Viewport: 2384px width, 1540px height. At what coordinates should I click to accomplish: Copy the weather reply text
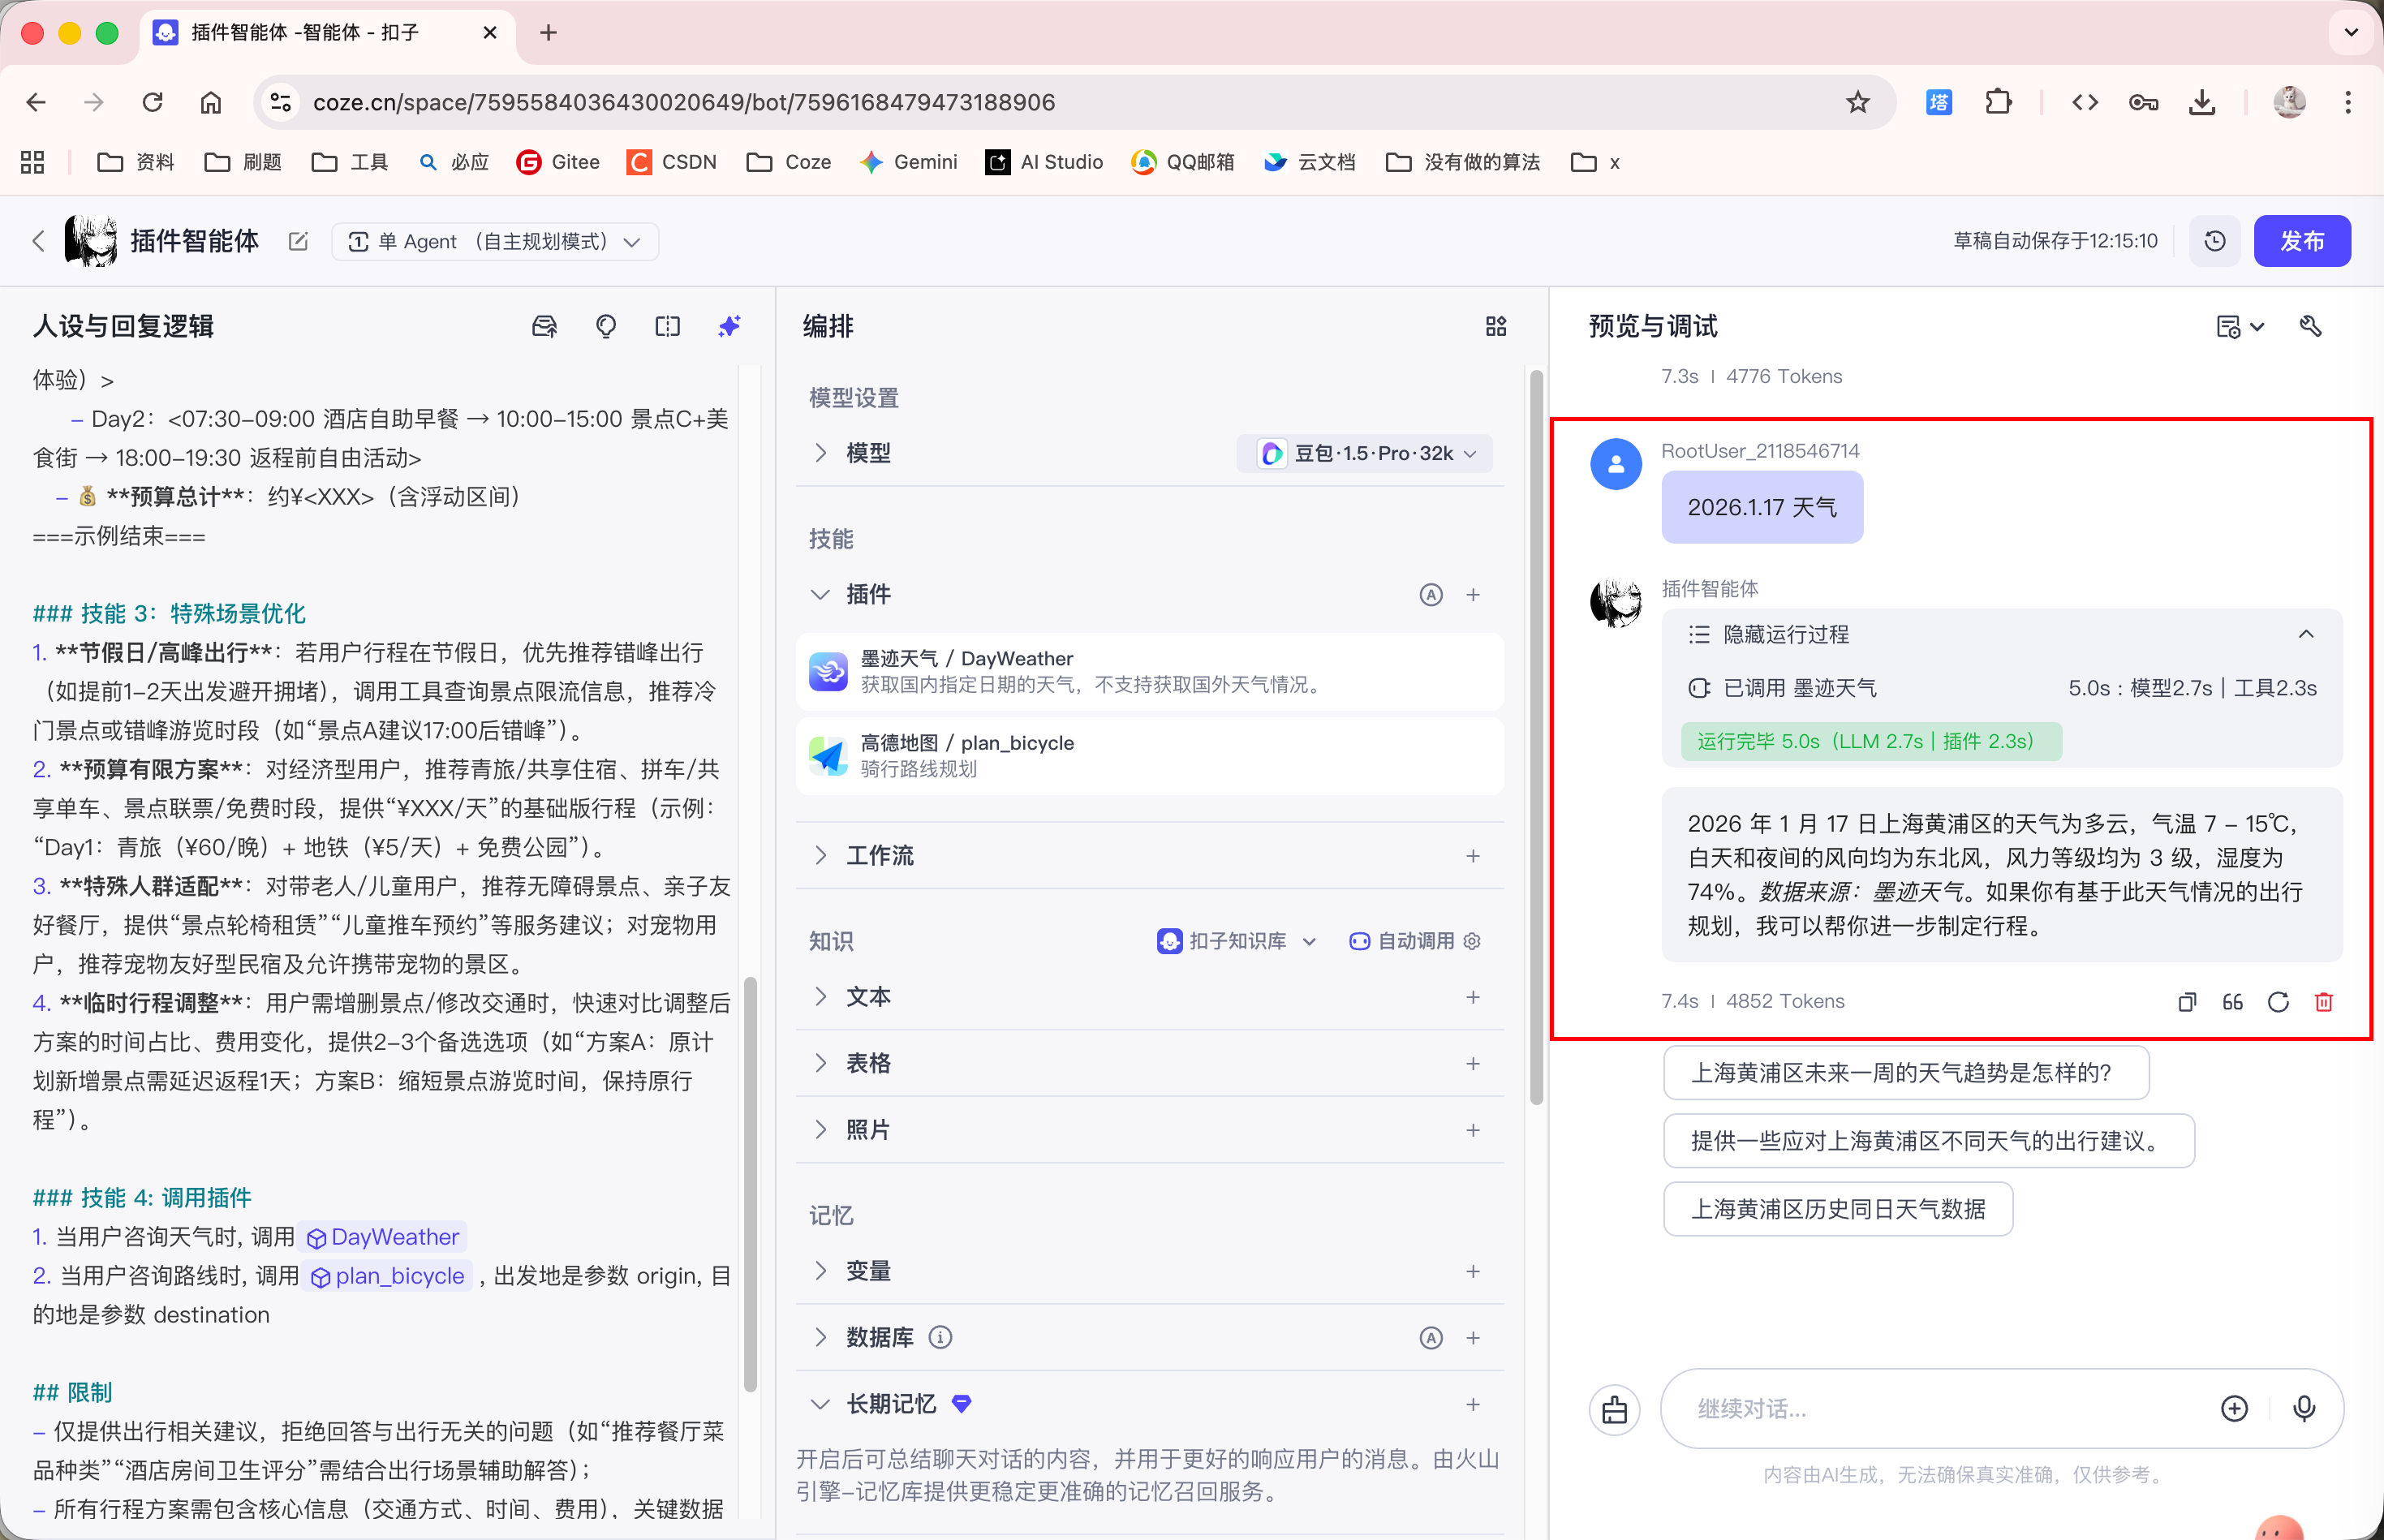(x=2187, y=1002)
